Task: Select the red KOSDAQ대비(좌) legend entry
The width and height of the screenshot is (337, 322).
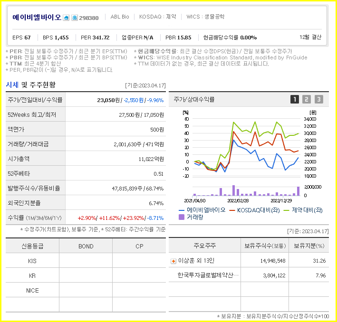Action: click(x=254, y=210)
